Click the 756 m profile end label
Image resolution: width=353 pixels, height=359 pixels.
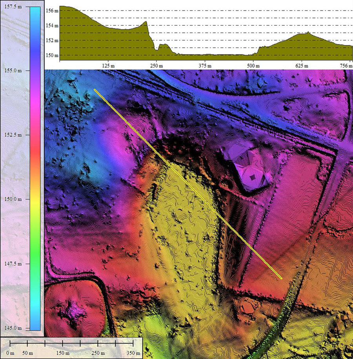coord(346,66)
